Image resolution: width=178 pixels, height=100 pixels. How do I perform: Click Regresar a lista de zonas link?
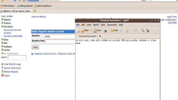(x=45, y=54)
